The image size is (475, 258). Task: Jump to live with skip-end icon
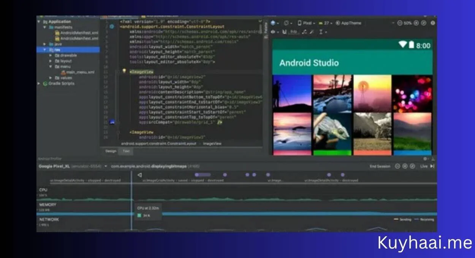coord(432,166)
